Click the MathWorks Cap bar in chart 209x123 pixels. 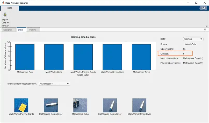25,57
